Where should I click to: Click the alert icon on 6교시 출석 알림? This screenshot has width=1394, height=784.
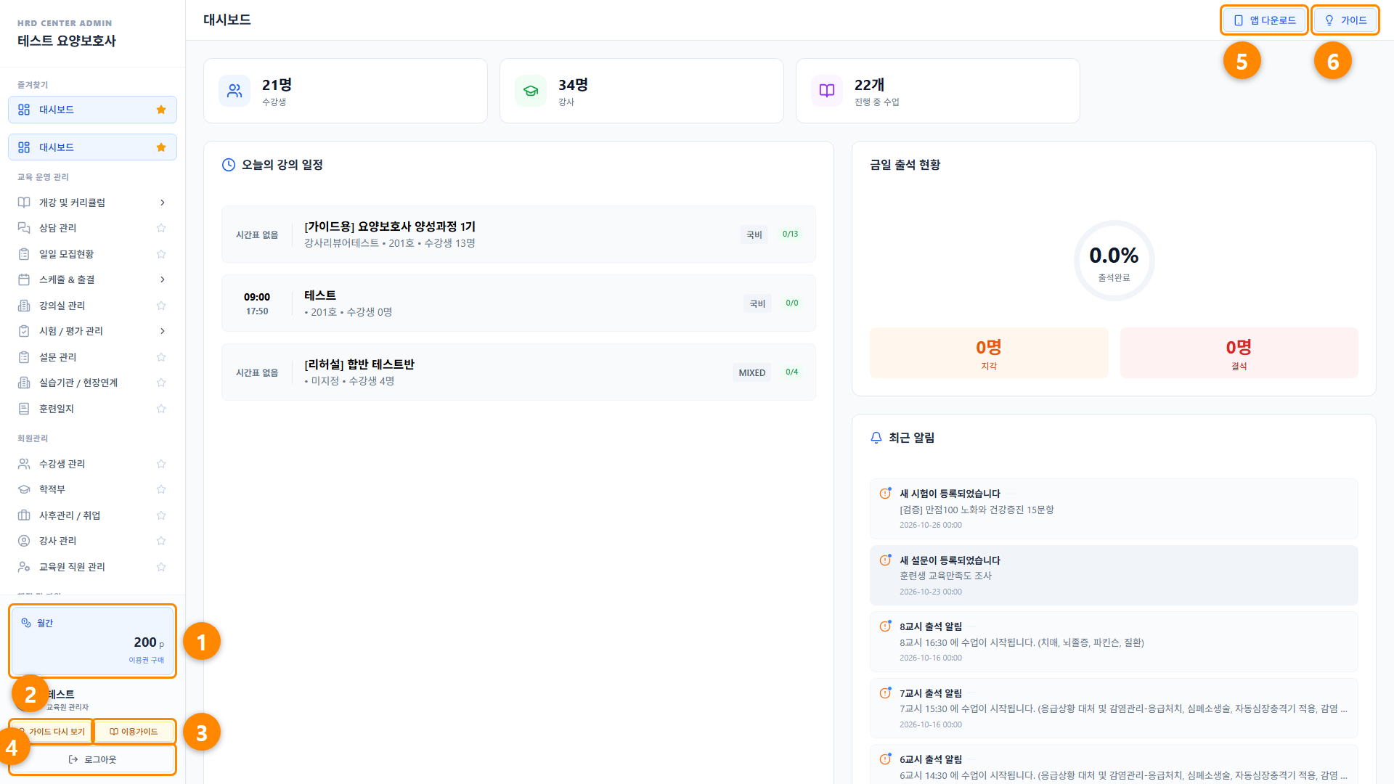pos(885,759)
